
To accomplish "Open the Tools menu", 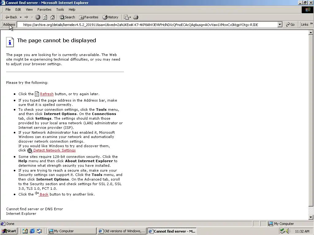I will click(60, 9).
